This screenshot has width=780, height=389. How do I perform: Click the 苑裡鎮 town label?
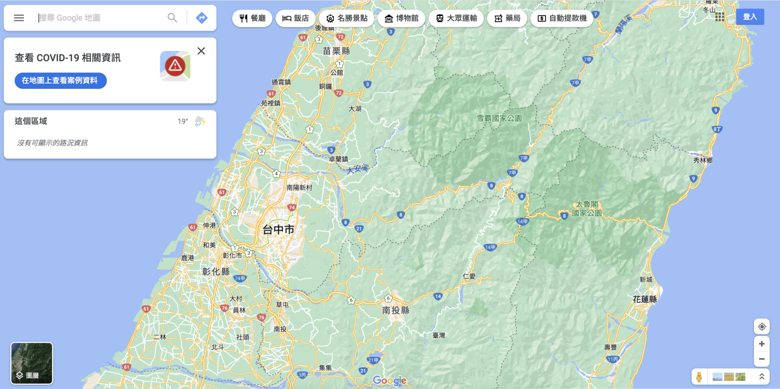pyautogui.click(x=270, y=103)
